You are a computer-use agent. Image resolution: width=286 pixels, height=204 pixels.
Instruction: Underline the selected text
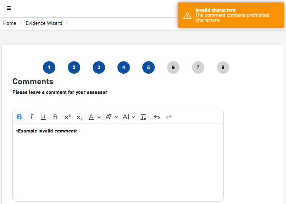[x=43, y=117]
